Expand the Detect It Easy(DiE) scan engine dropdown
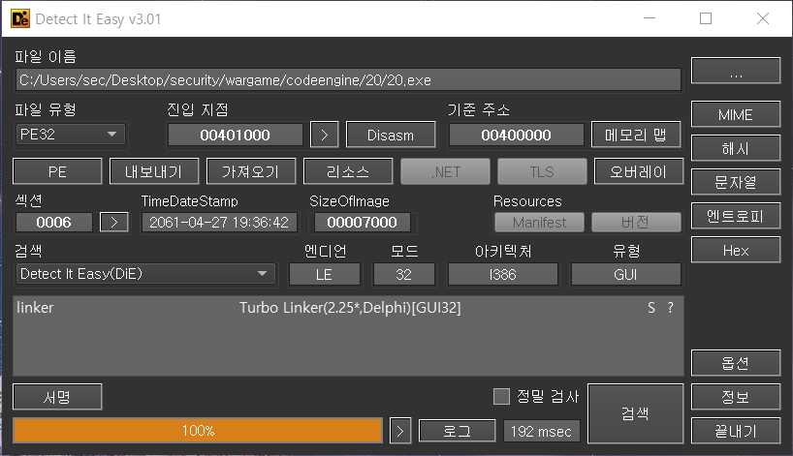 (x=145, y=274)
